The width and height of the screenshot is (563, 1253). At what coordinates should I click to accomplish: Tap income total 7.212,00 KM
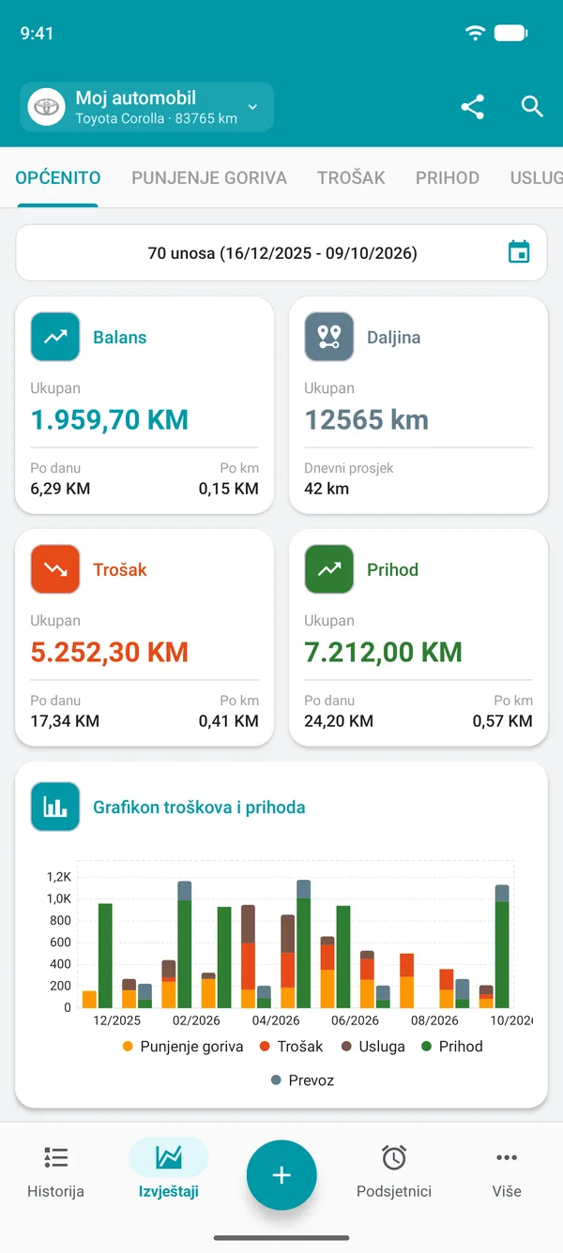pyautogui.click(x=384, y=652)
